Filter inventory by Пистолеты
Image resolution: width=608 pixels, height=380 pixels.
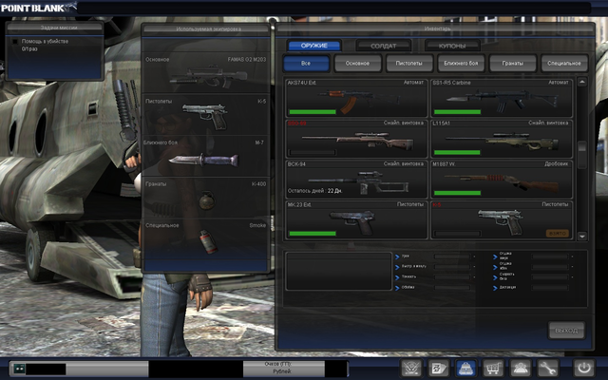tap(408, 65)
